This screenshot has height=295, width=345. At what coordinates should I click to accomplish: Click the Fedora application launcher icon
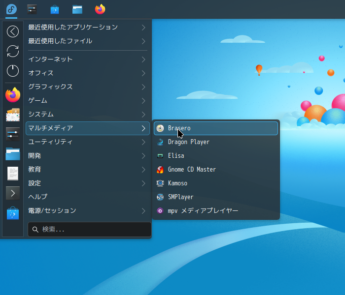click(x=11, y=9)
